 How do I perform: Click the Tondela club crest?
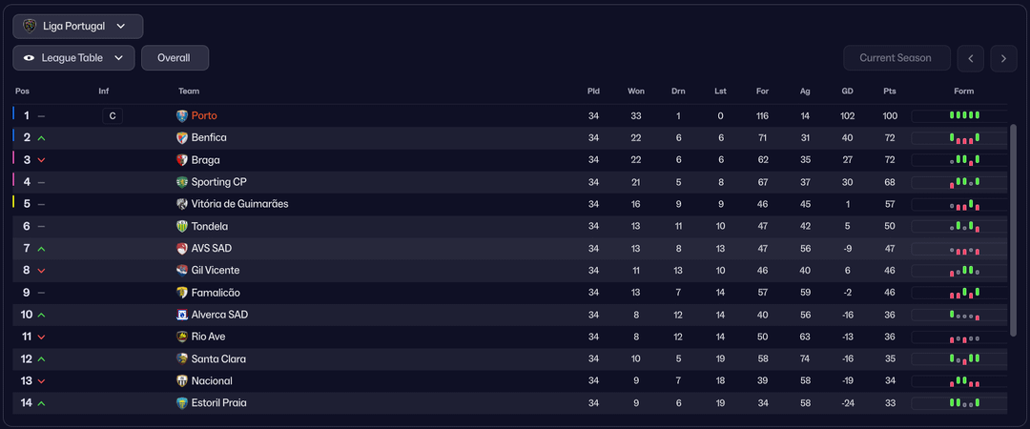click(x=183, y=227)
